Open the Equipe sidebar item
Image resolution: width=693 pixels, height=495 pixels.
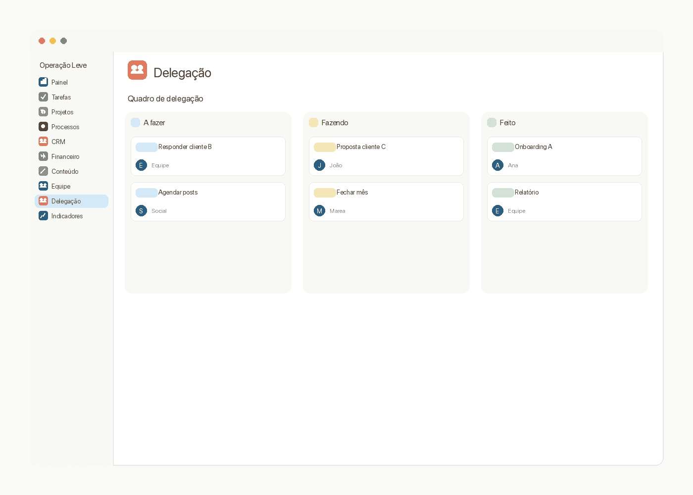(x=71, y=186)
